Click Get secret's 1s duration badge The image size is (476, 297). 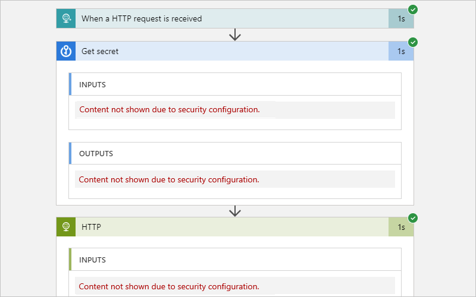401,52
